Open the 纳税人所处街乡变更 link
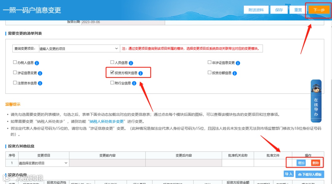332x184 pixels. click(106, 121)
